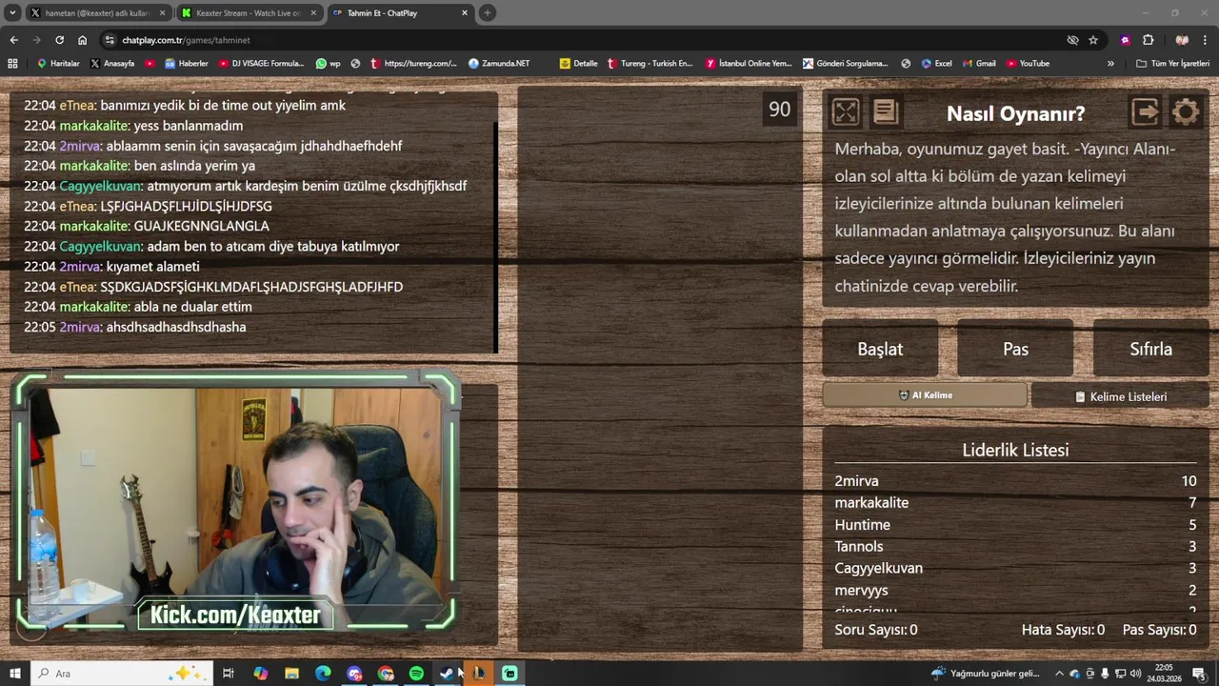This screenshot has width=1219, height=686.
Task: View site information icon in address bar
Action: click(x=110, y=40)
